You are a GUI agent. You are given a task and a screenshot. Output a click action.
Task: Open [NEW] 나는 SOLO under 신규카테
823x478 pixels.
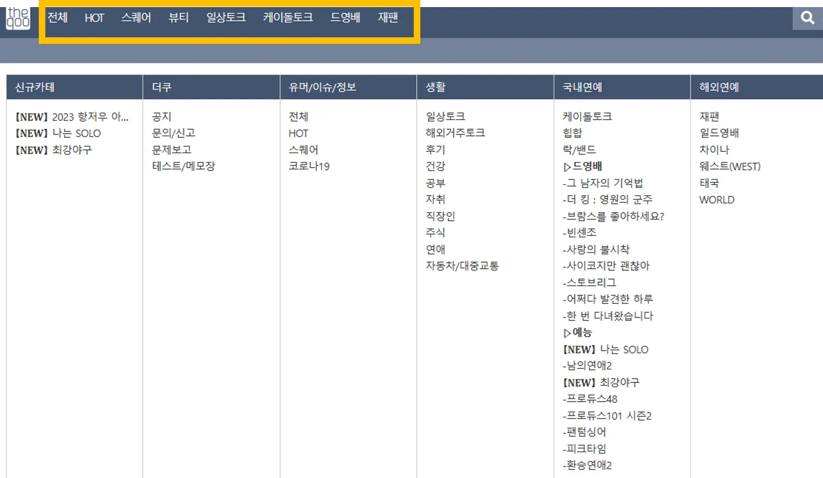tap(58, 134)
